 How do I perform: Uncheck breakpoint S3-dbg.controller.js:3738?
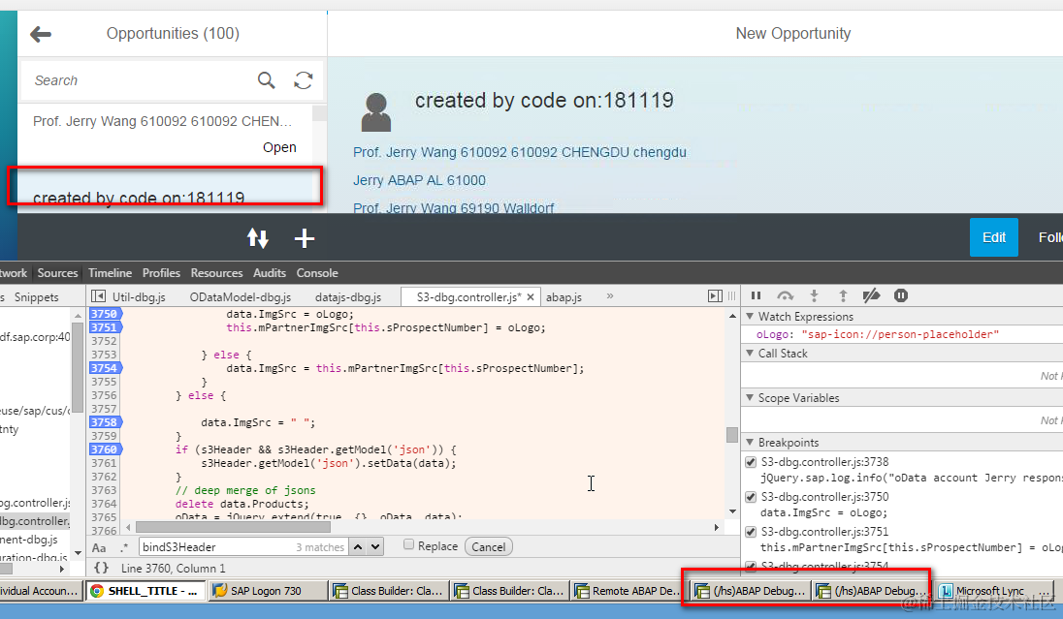751,462
